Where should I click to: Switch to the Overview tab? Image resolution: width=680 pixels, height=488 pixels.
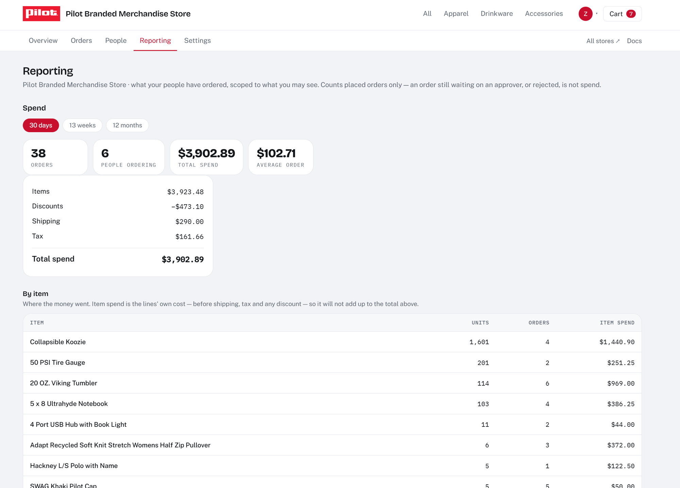[43, 40]
